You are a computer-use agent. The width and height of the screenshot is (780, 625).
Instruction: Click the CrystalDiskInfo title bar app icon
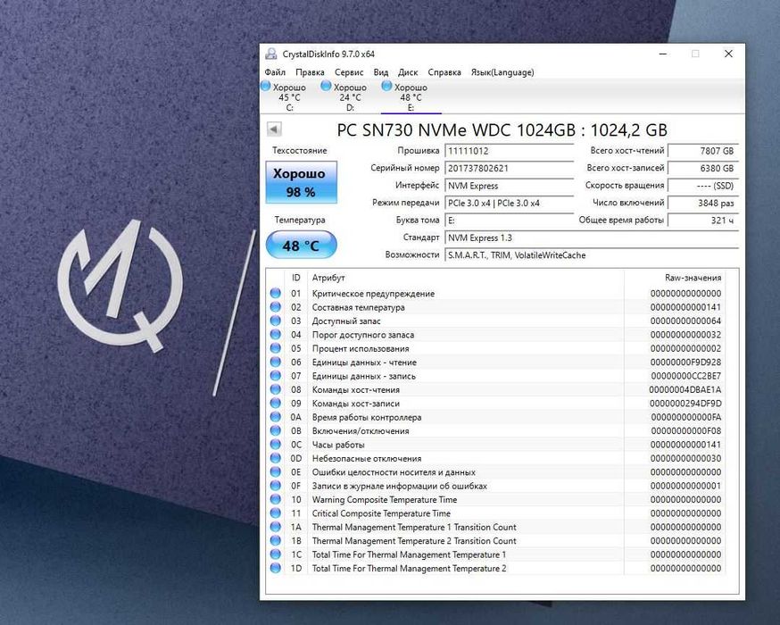271,54
